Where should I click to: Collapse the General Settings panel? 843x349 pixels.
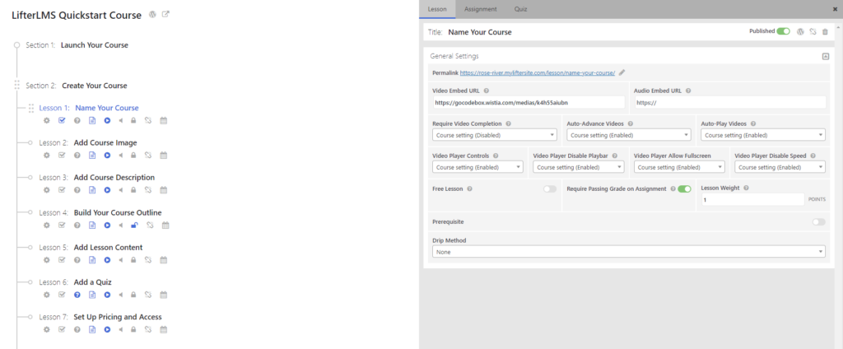(825, 56)
